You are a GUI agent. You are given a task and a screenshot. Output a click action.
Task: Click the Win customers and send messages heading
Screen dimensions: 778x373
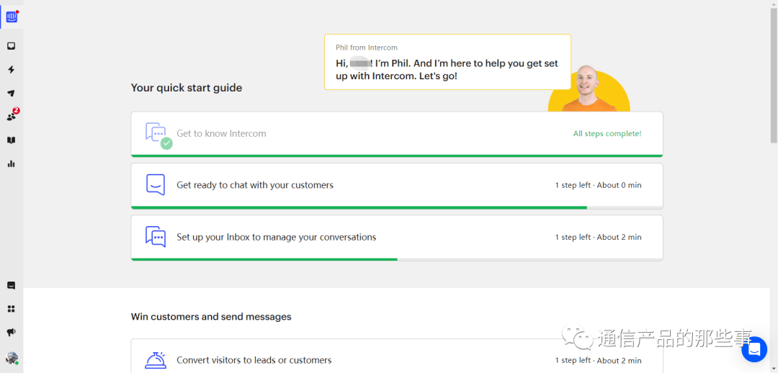(211, 316)
